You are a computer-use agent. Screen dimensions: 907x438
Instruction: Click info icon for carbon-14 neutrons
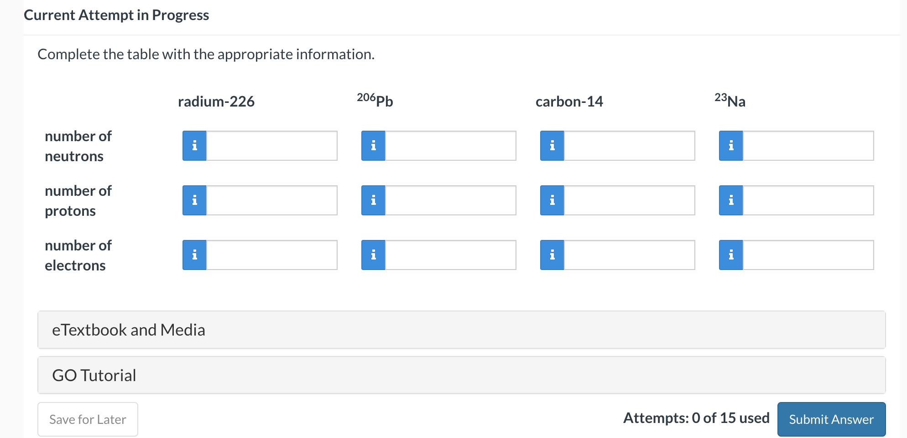[x=552, y=146]
